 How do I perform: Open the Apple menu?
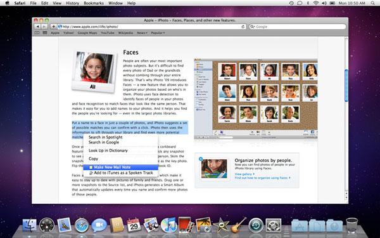click(x=7, y=3)
